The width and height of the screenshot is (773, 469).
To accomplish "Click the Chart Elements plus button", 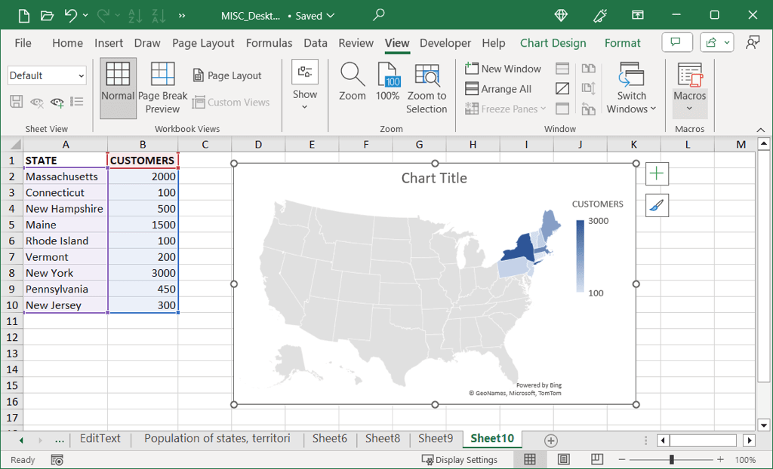I will click(x=657, y=174).
